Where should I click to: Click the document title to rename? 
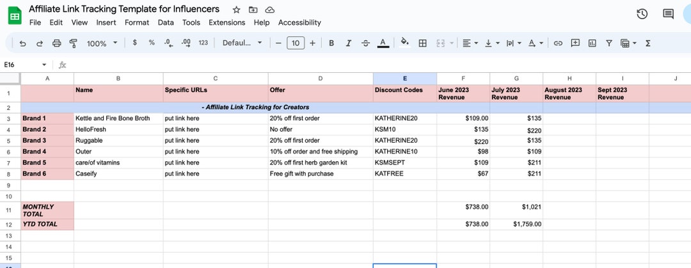(x=124, y=9)
